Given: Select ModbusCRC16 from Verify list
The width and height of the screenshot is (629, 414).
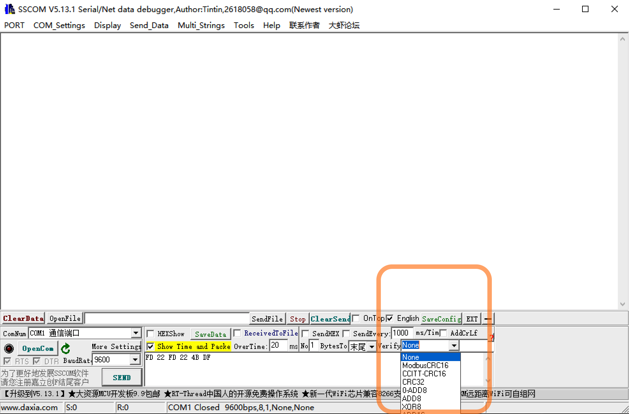Looking at the screenshot, I should (x=430, y=365).
